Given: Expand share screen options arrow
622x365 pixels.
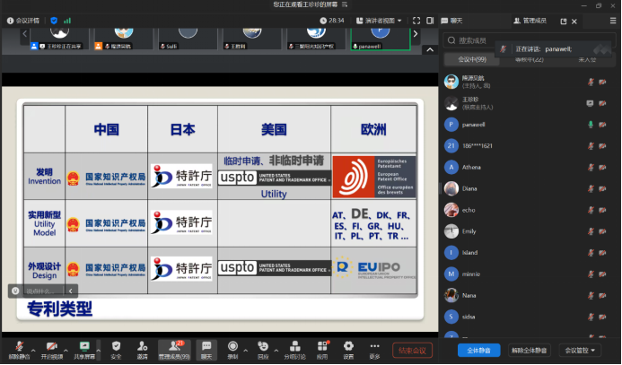Looking at the screenshot, I should pyautogui.click(x=99, y=351).
